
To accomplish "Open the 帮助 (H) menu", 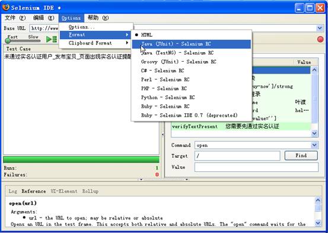I will click(98, 18).
